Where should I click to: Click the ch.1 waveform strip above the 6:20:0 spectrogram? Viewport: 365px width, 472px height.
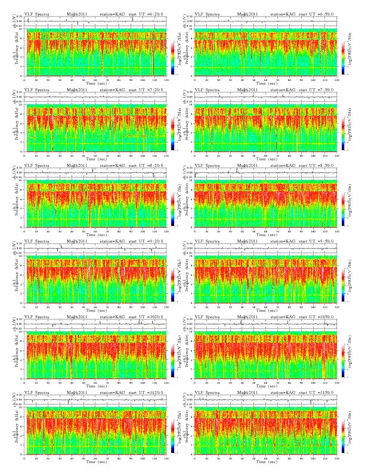pos(95,21)
